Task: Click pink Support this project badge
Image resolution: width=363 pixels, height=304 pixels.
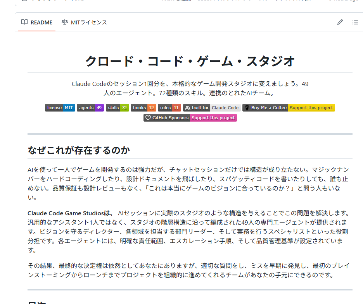Action: (x=213, y=118)
